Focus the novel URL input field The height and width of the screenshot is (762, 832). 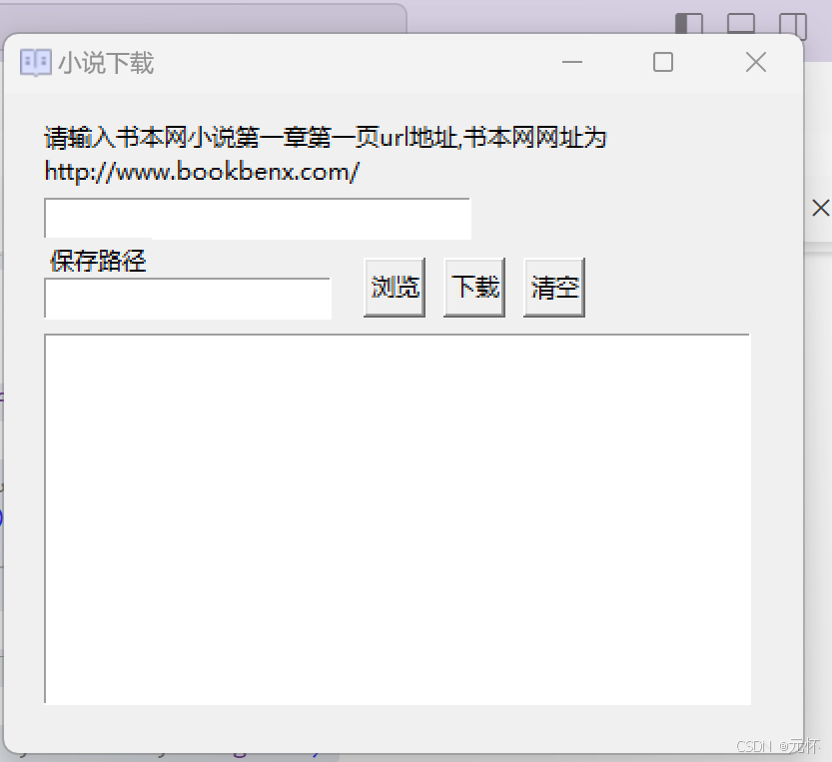[x=258, y=219]
